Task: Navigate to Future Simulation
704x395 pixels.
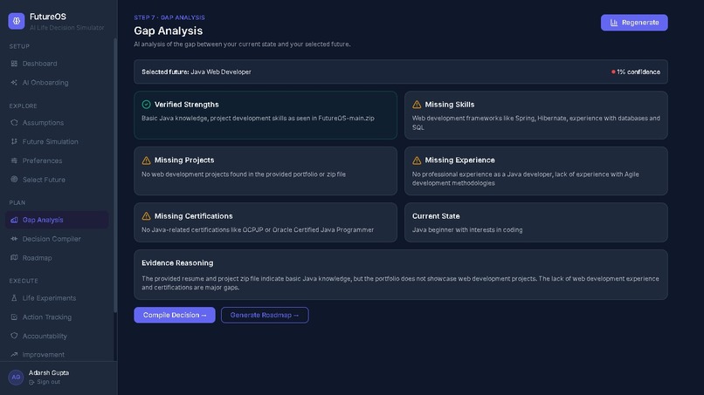Action: point(57,141)
